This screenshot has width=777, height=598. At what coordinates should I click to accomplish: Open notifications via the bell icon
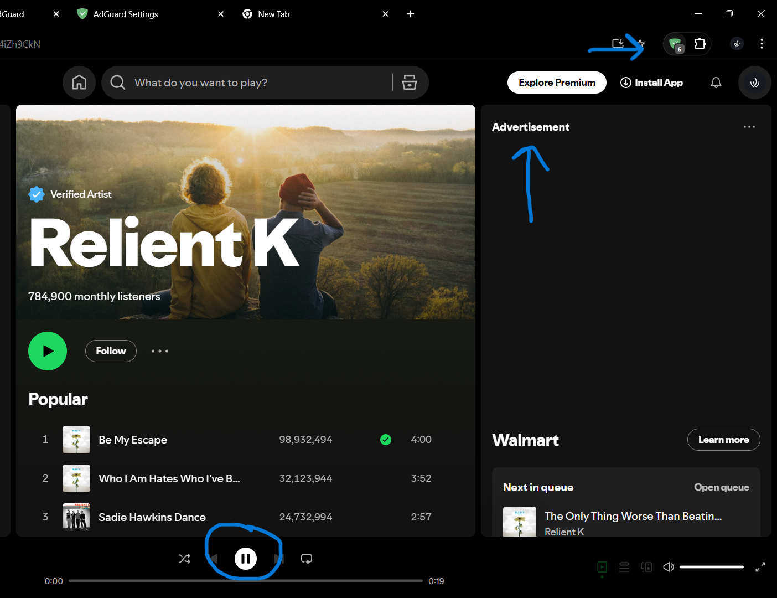click(716, 82)
